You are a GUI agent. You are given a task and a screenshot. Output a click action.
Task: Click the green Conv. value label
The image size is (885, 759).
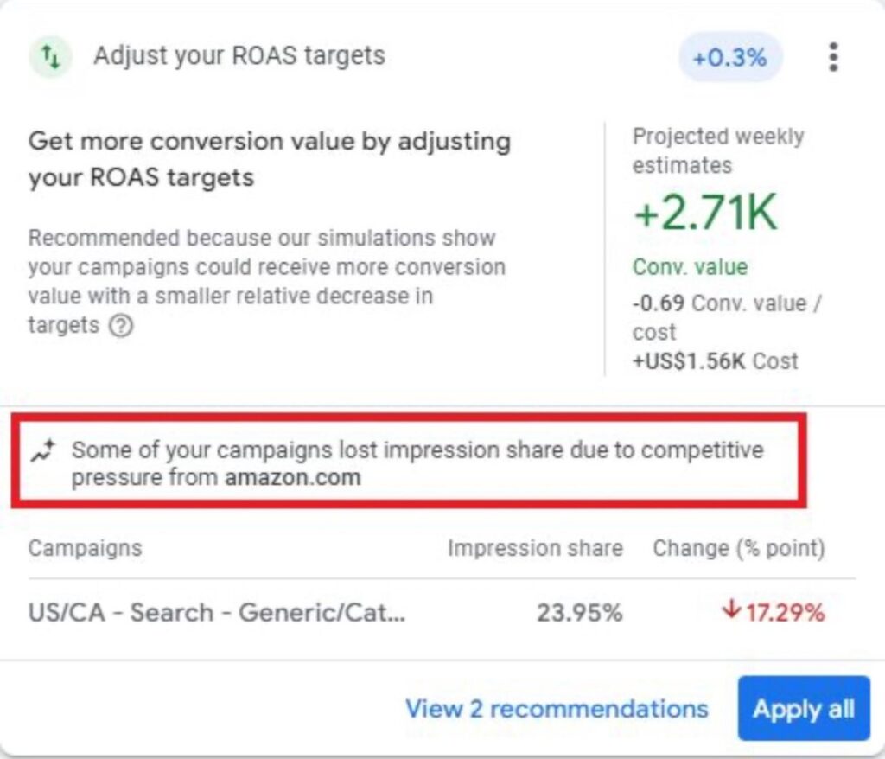coord(691,266)
